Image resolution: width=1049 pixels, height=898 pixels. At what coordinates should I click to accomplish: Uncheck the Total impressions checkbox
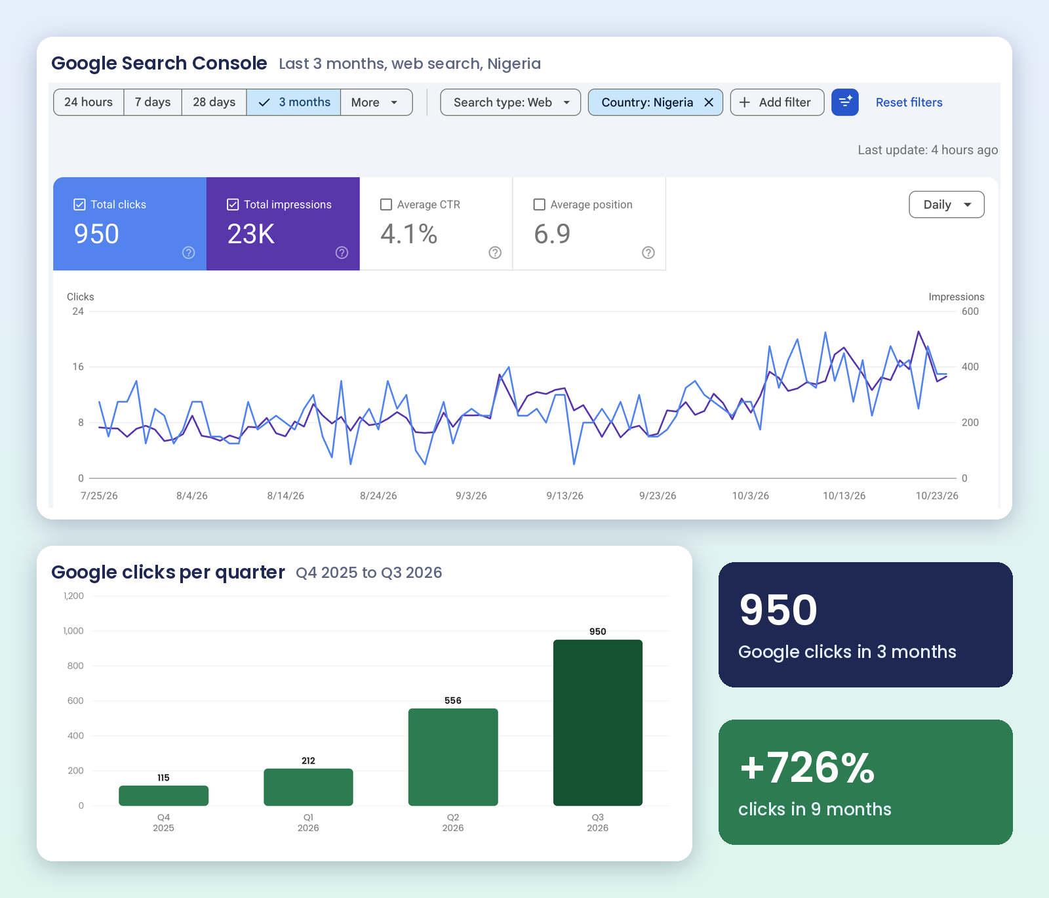pos(233,205)
